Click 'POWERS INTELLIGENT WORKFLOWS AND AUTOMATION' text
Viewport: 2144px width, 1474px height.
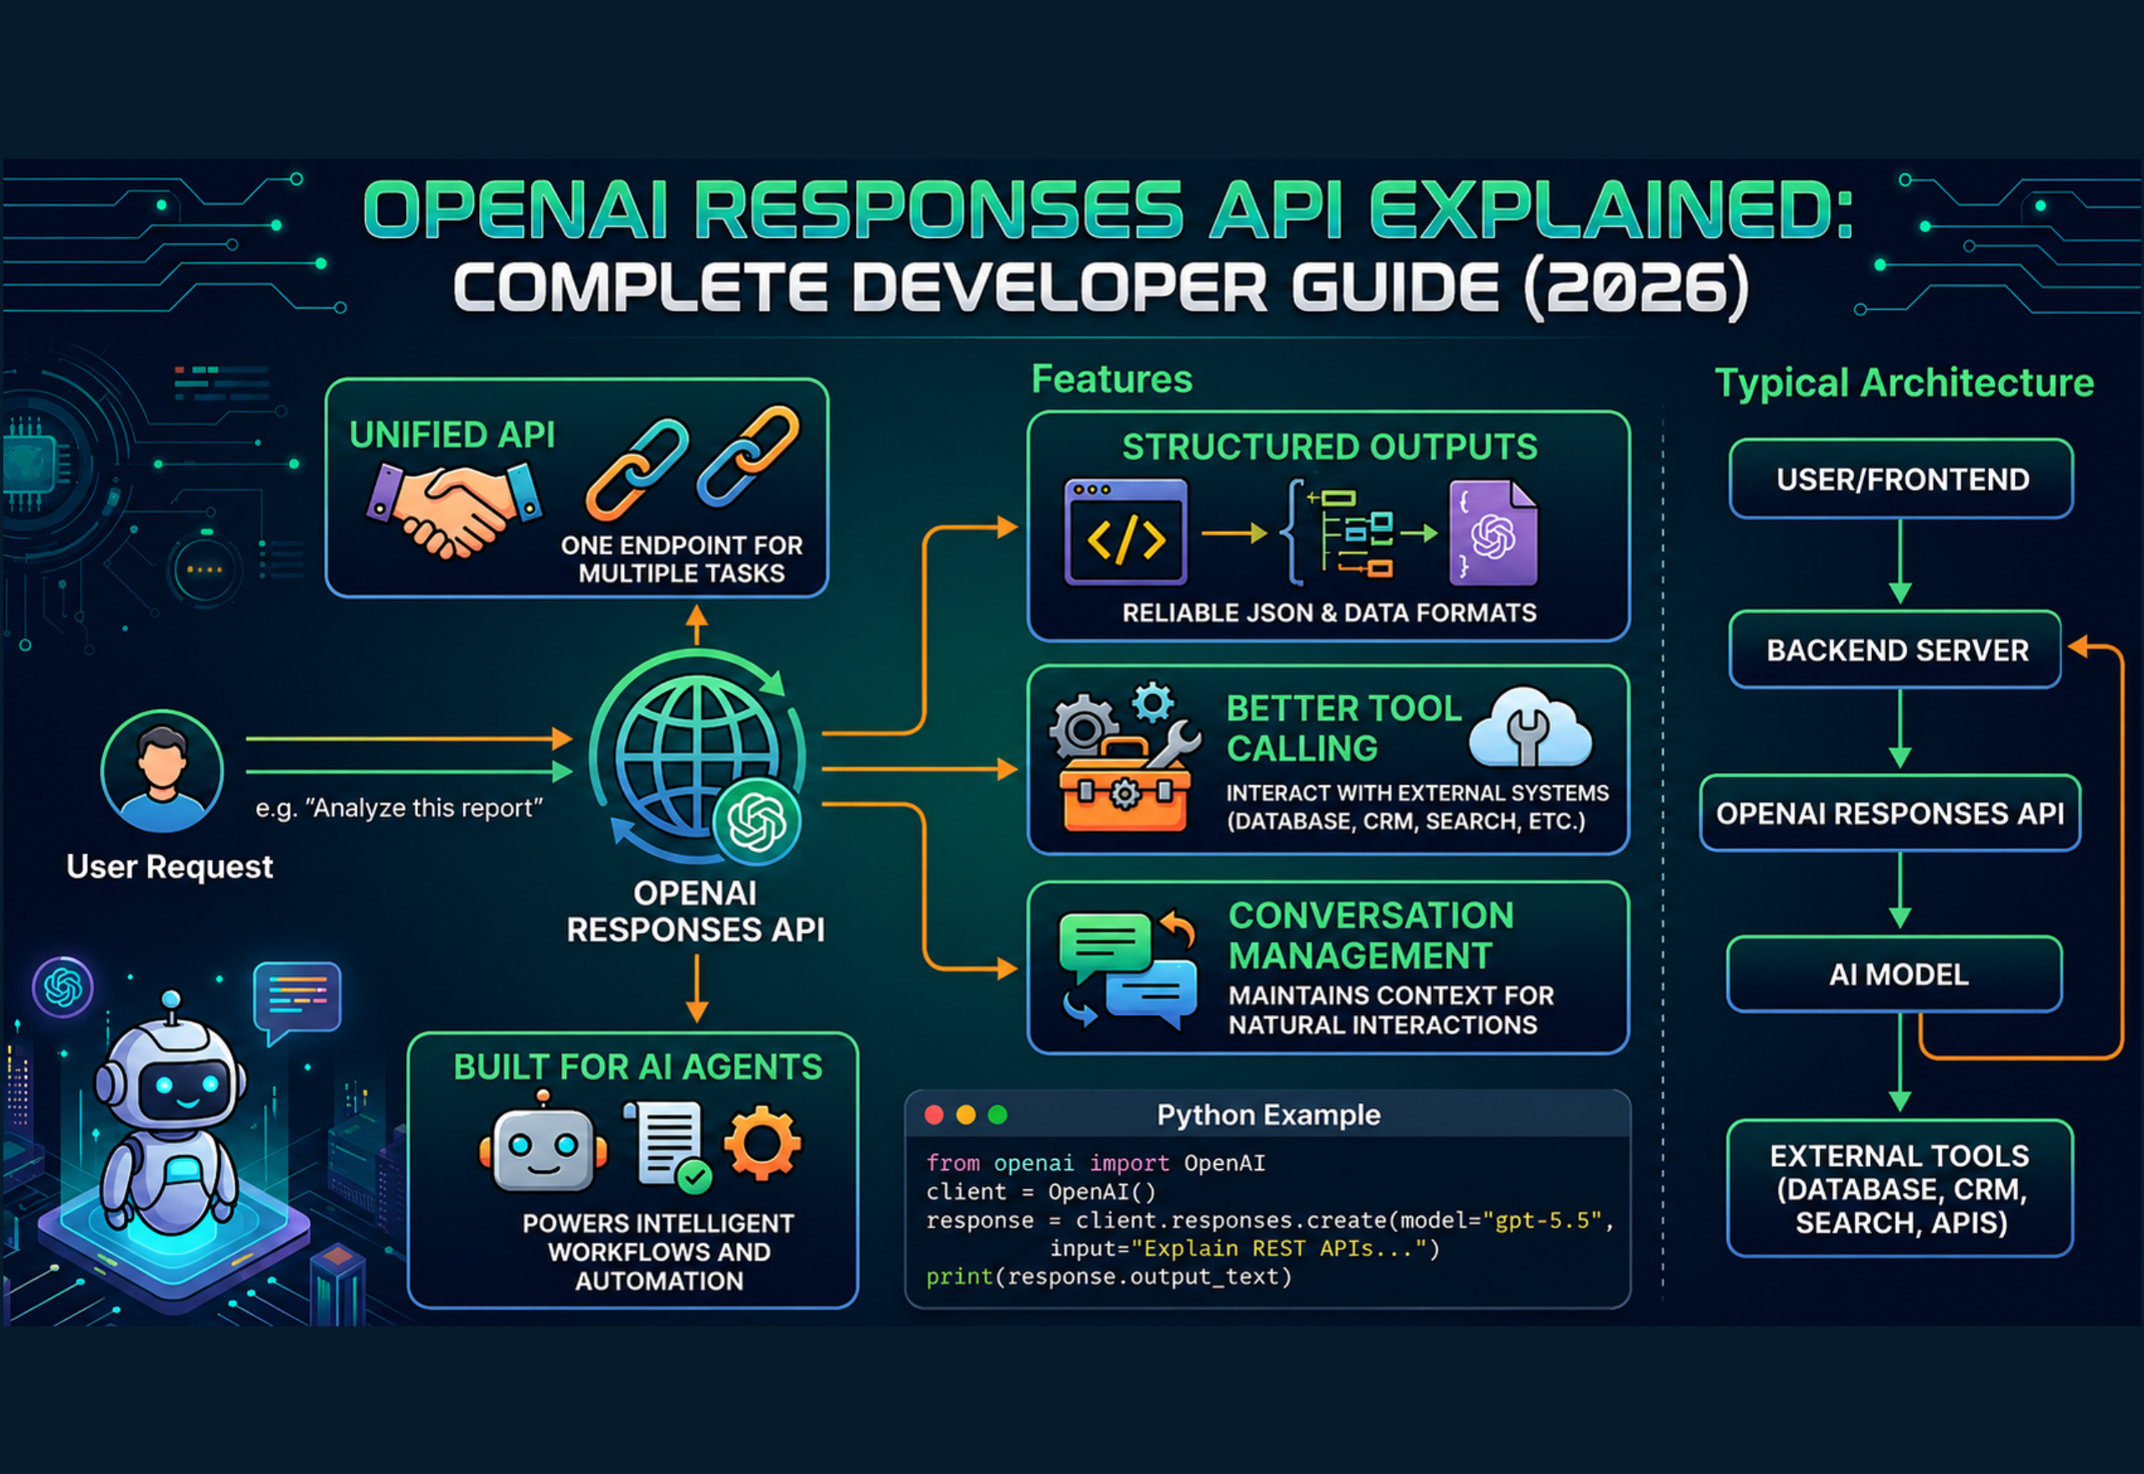click(658, 1251)
